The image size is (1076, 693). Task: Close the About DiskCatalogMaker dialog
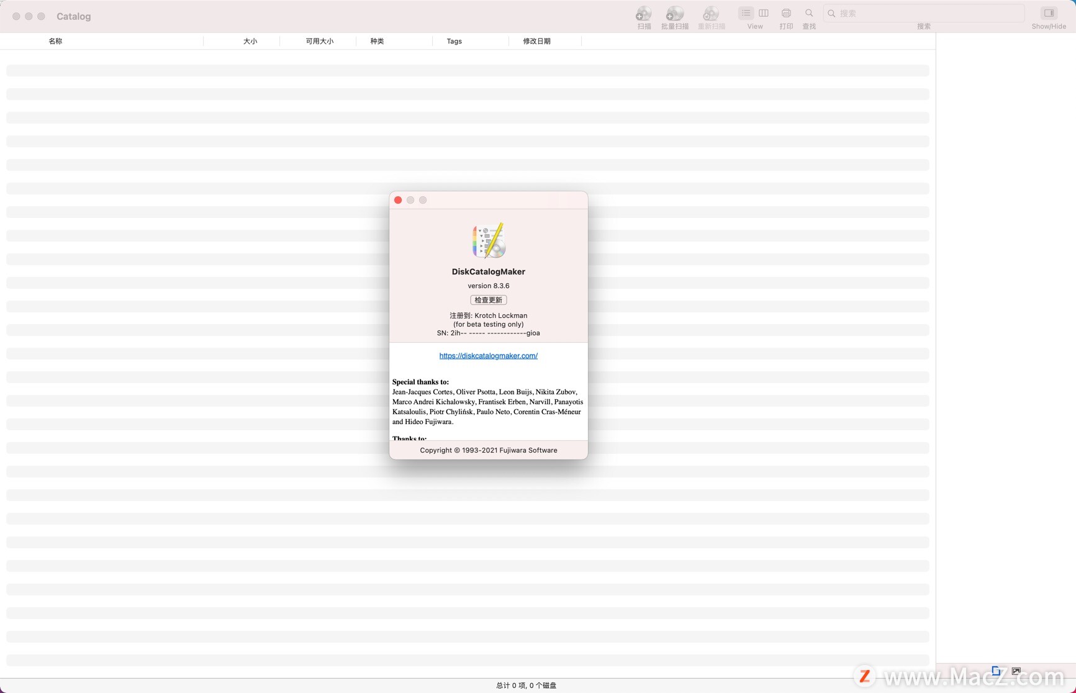(398, 200)
